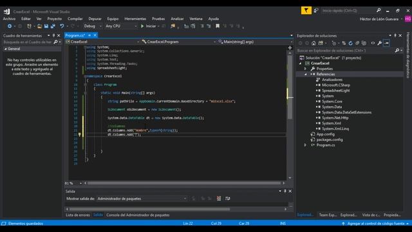Click Home icon in Solution Explorer toolbar
This screenshot has height=232, width=412.
pos(314,43)
